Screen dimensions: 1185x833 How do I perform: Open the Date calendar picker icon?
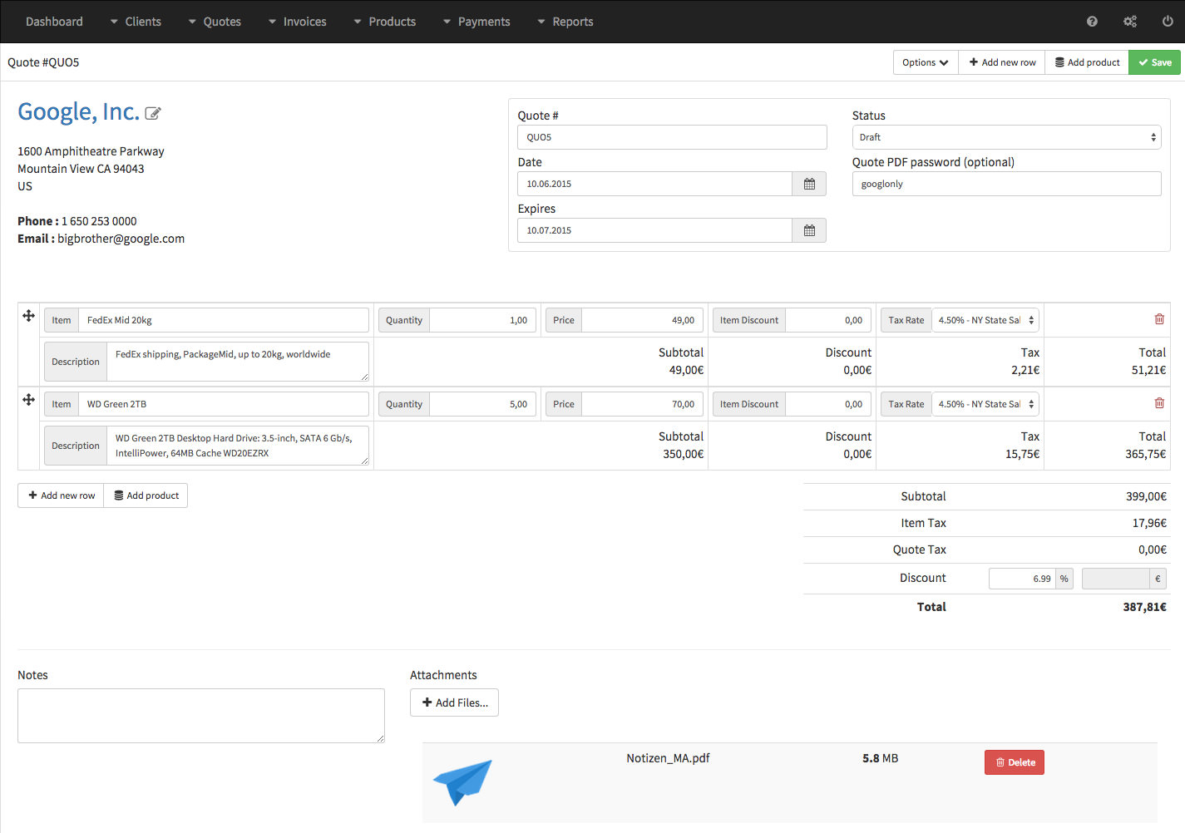click(x=809, y=184)
